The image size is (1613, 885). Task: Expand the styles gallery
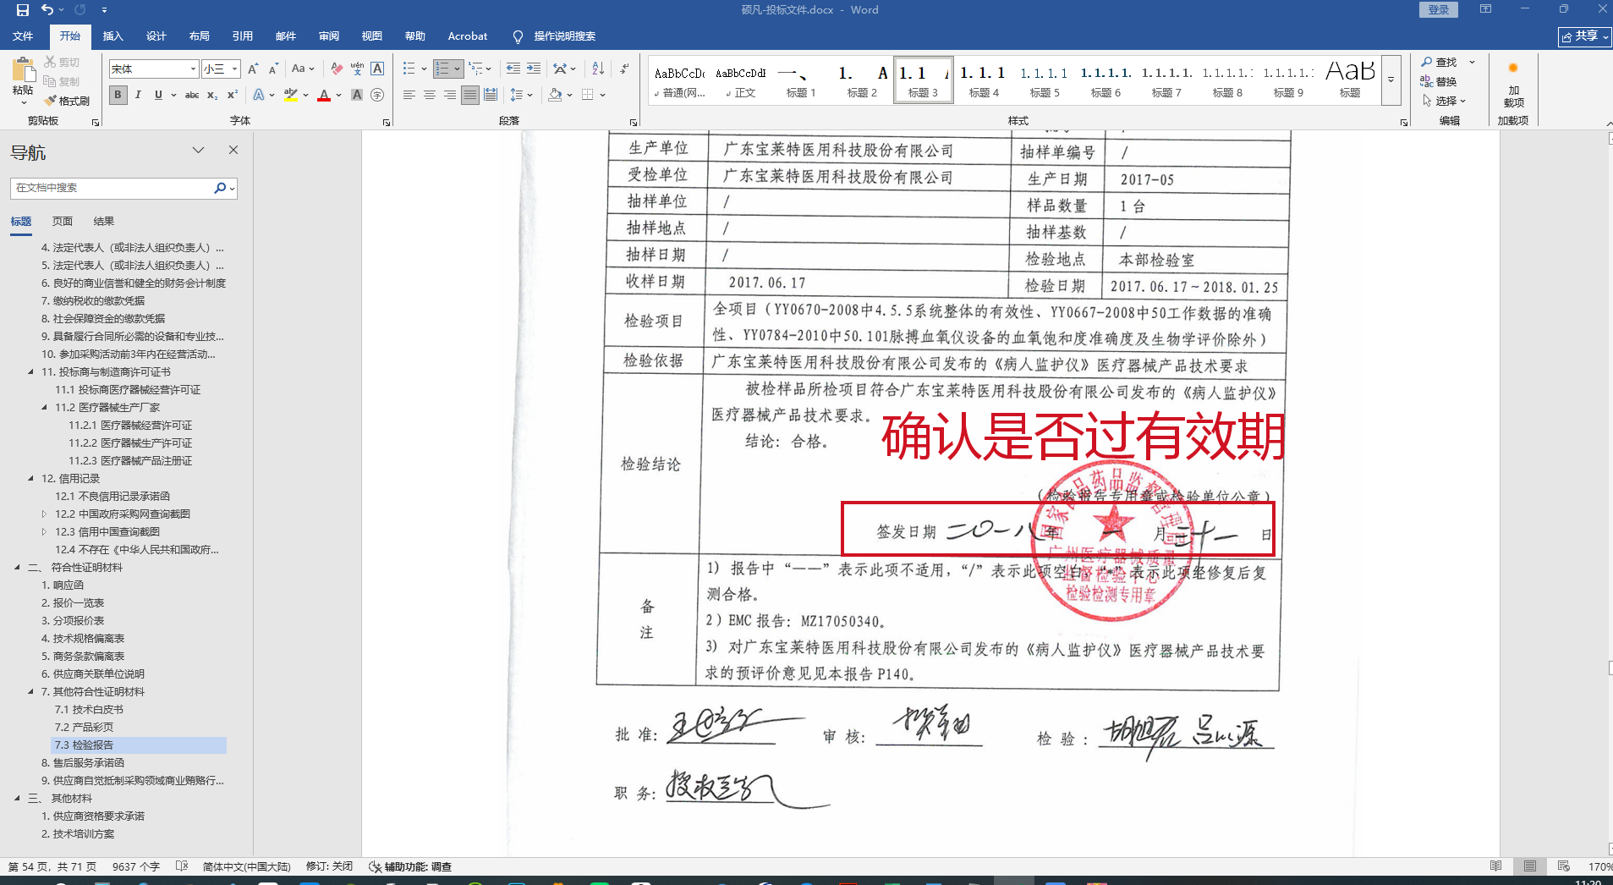pyautogui.click(x=1391, y=80)
